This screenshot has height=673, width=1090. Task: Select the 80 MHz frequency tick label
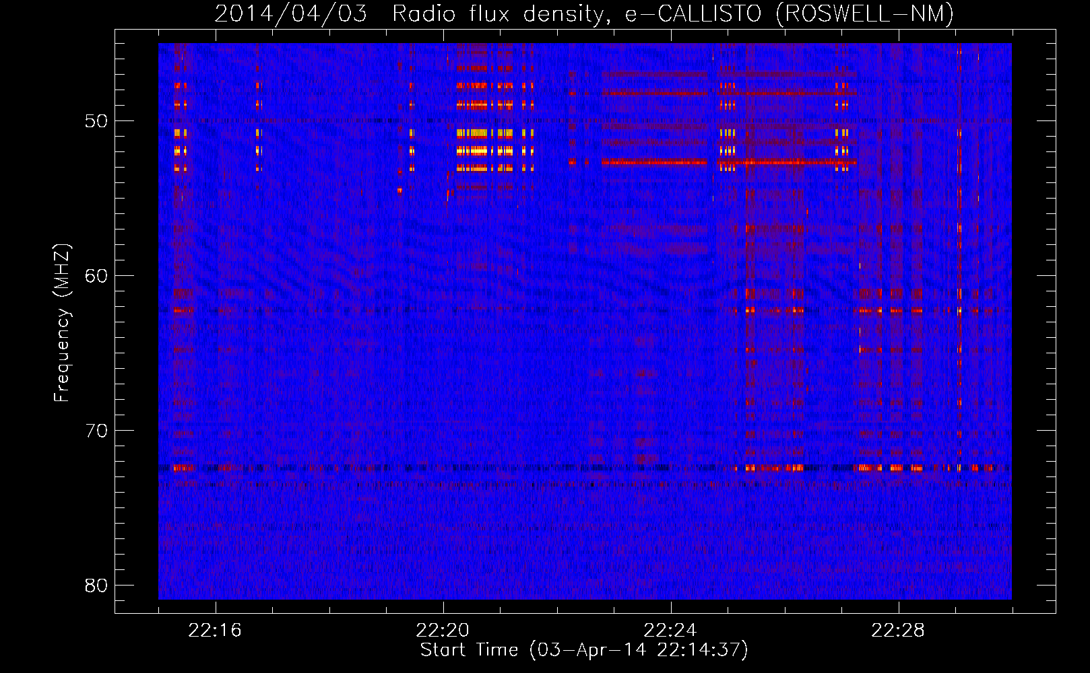pyautogui.click(x=96, y=586)
